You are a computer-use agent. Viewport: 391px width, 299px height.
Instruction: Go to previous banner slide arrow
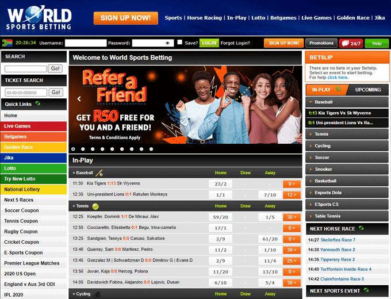point(79,99)
